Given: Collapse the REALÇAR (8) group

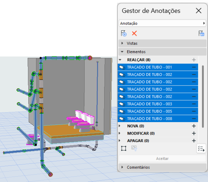Looking at the screenshot, I should click(120, 60).
